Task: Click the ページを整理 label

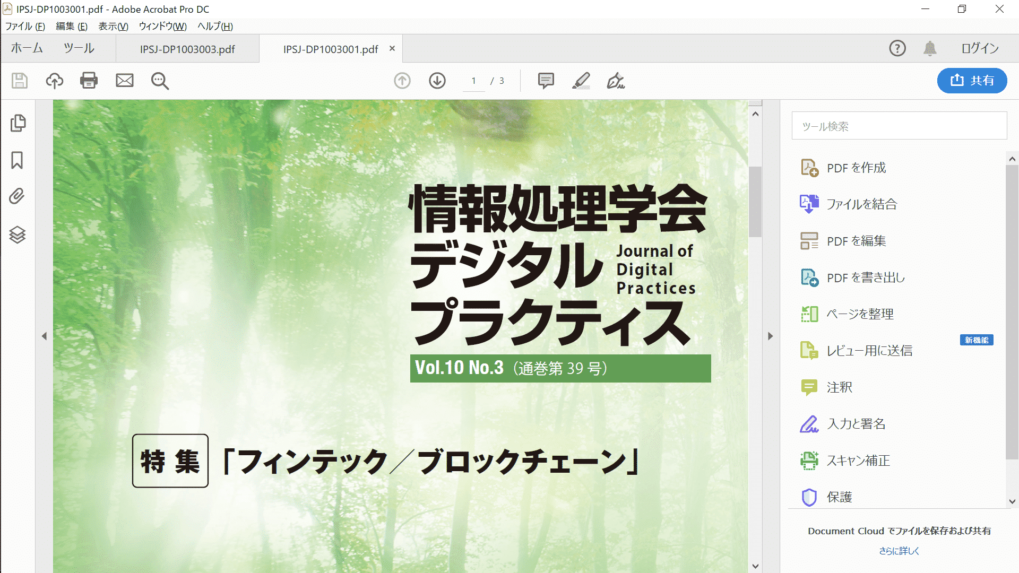Action: (860, 314)
